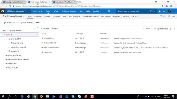Open the user avatar profile menu

tap(170, 11)
